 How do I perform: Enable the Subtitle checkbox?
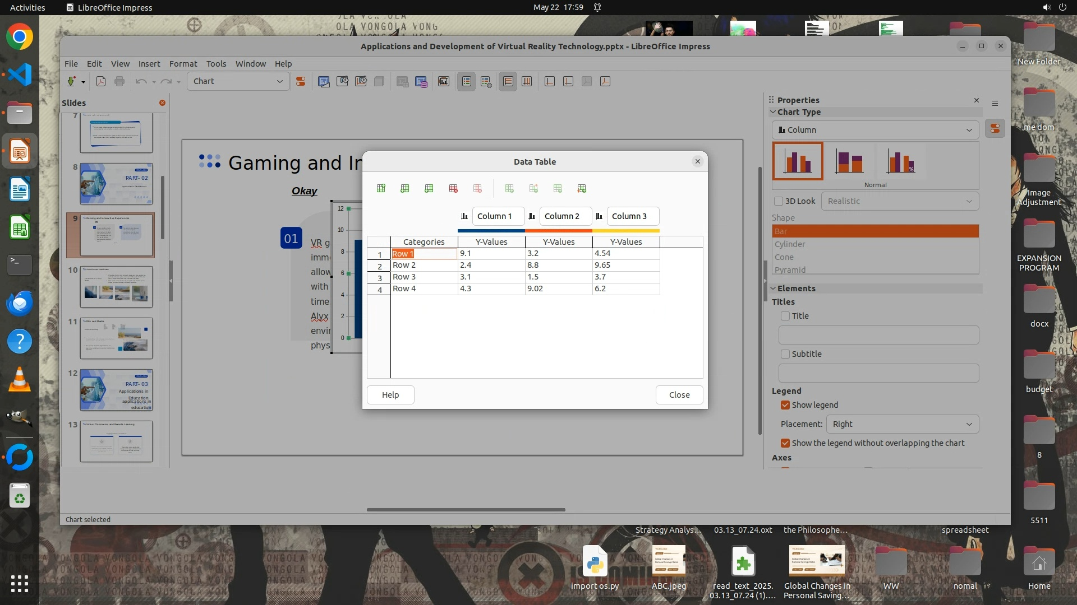pos(785,354)
